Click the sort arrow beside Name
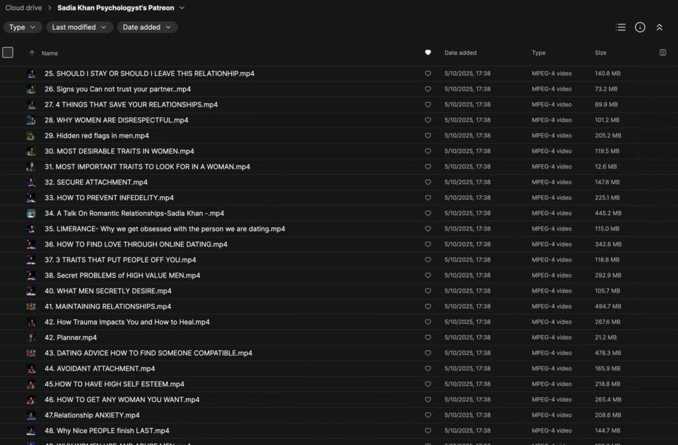Screen dimensions: 678x445 pos(32,53)
